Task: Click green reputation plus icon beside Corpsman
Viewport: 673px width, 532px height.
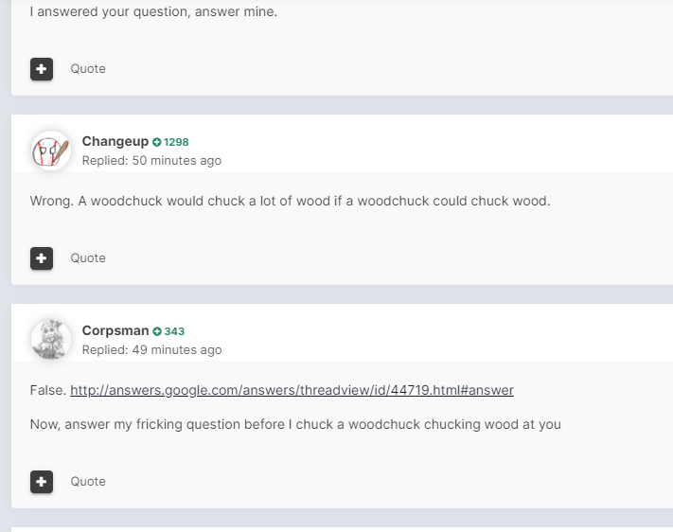Action: [157, 331]
